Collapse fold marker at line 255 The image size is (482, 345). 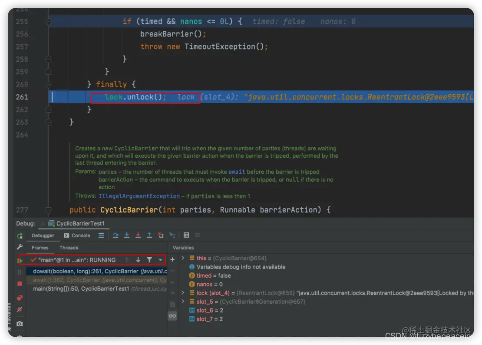48,22
